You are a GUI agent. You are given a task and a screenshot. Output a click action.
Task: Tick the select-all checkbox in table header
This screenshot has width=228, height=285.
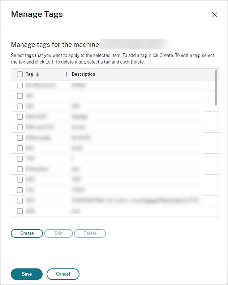pos(20,74)
